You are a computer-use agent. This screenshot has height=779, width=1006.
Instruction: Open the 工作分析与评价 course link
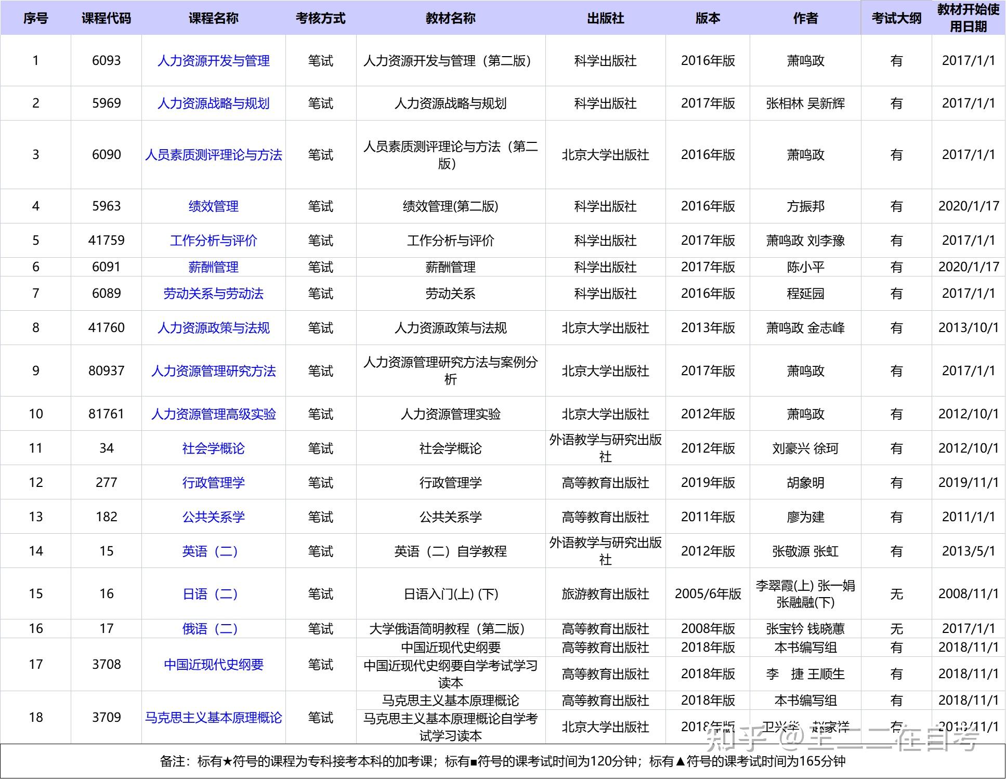pos(213,241)
